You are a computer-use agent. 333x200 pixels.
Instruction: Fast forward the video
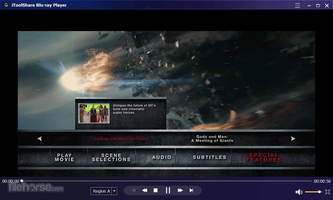pos(180,190)
